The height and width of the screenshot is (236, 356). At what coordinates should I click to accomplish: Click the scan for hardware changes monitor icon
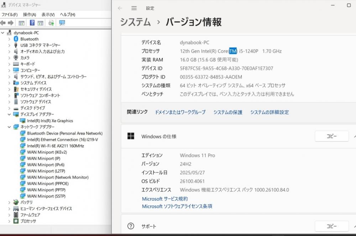pos(62,23)
